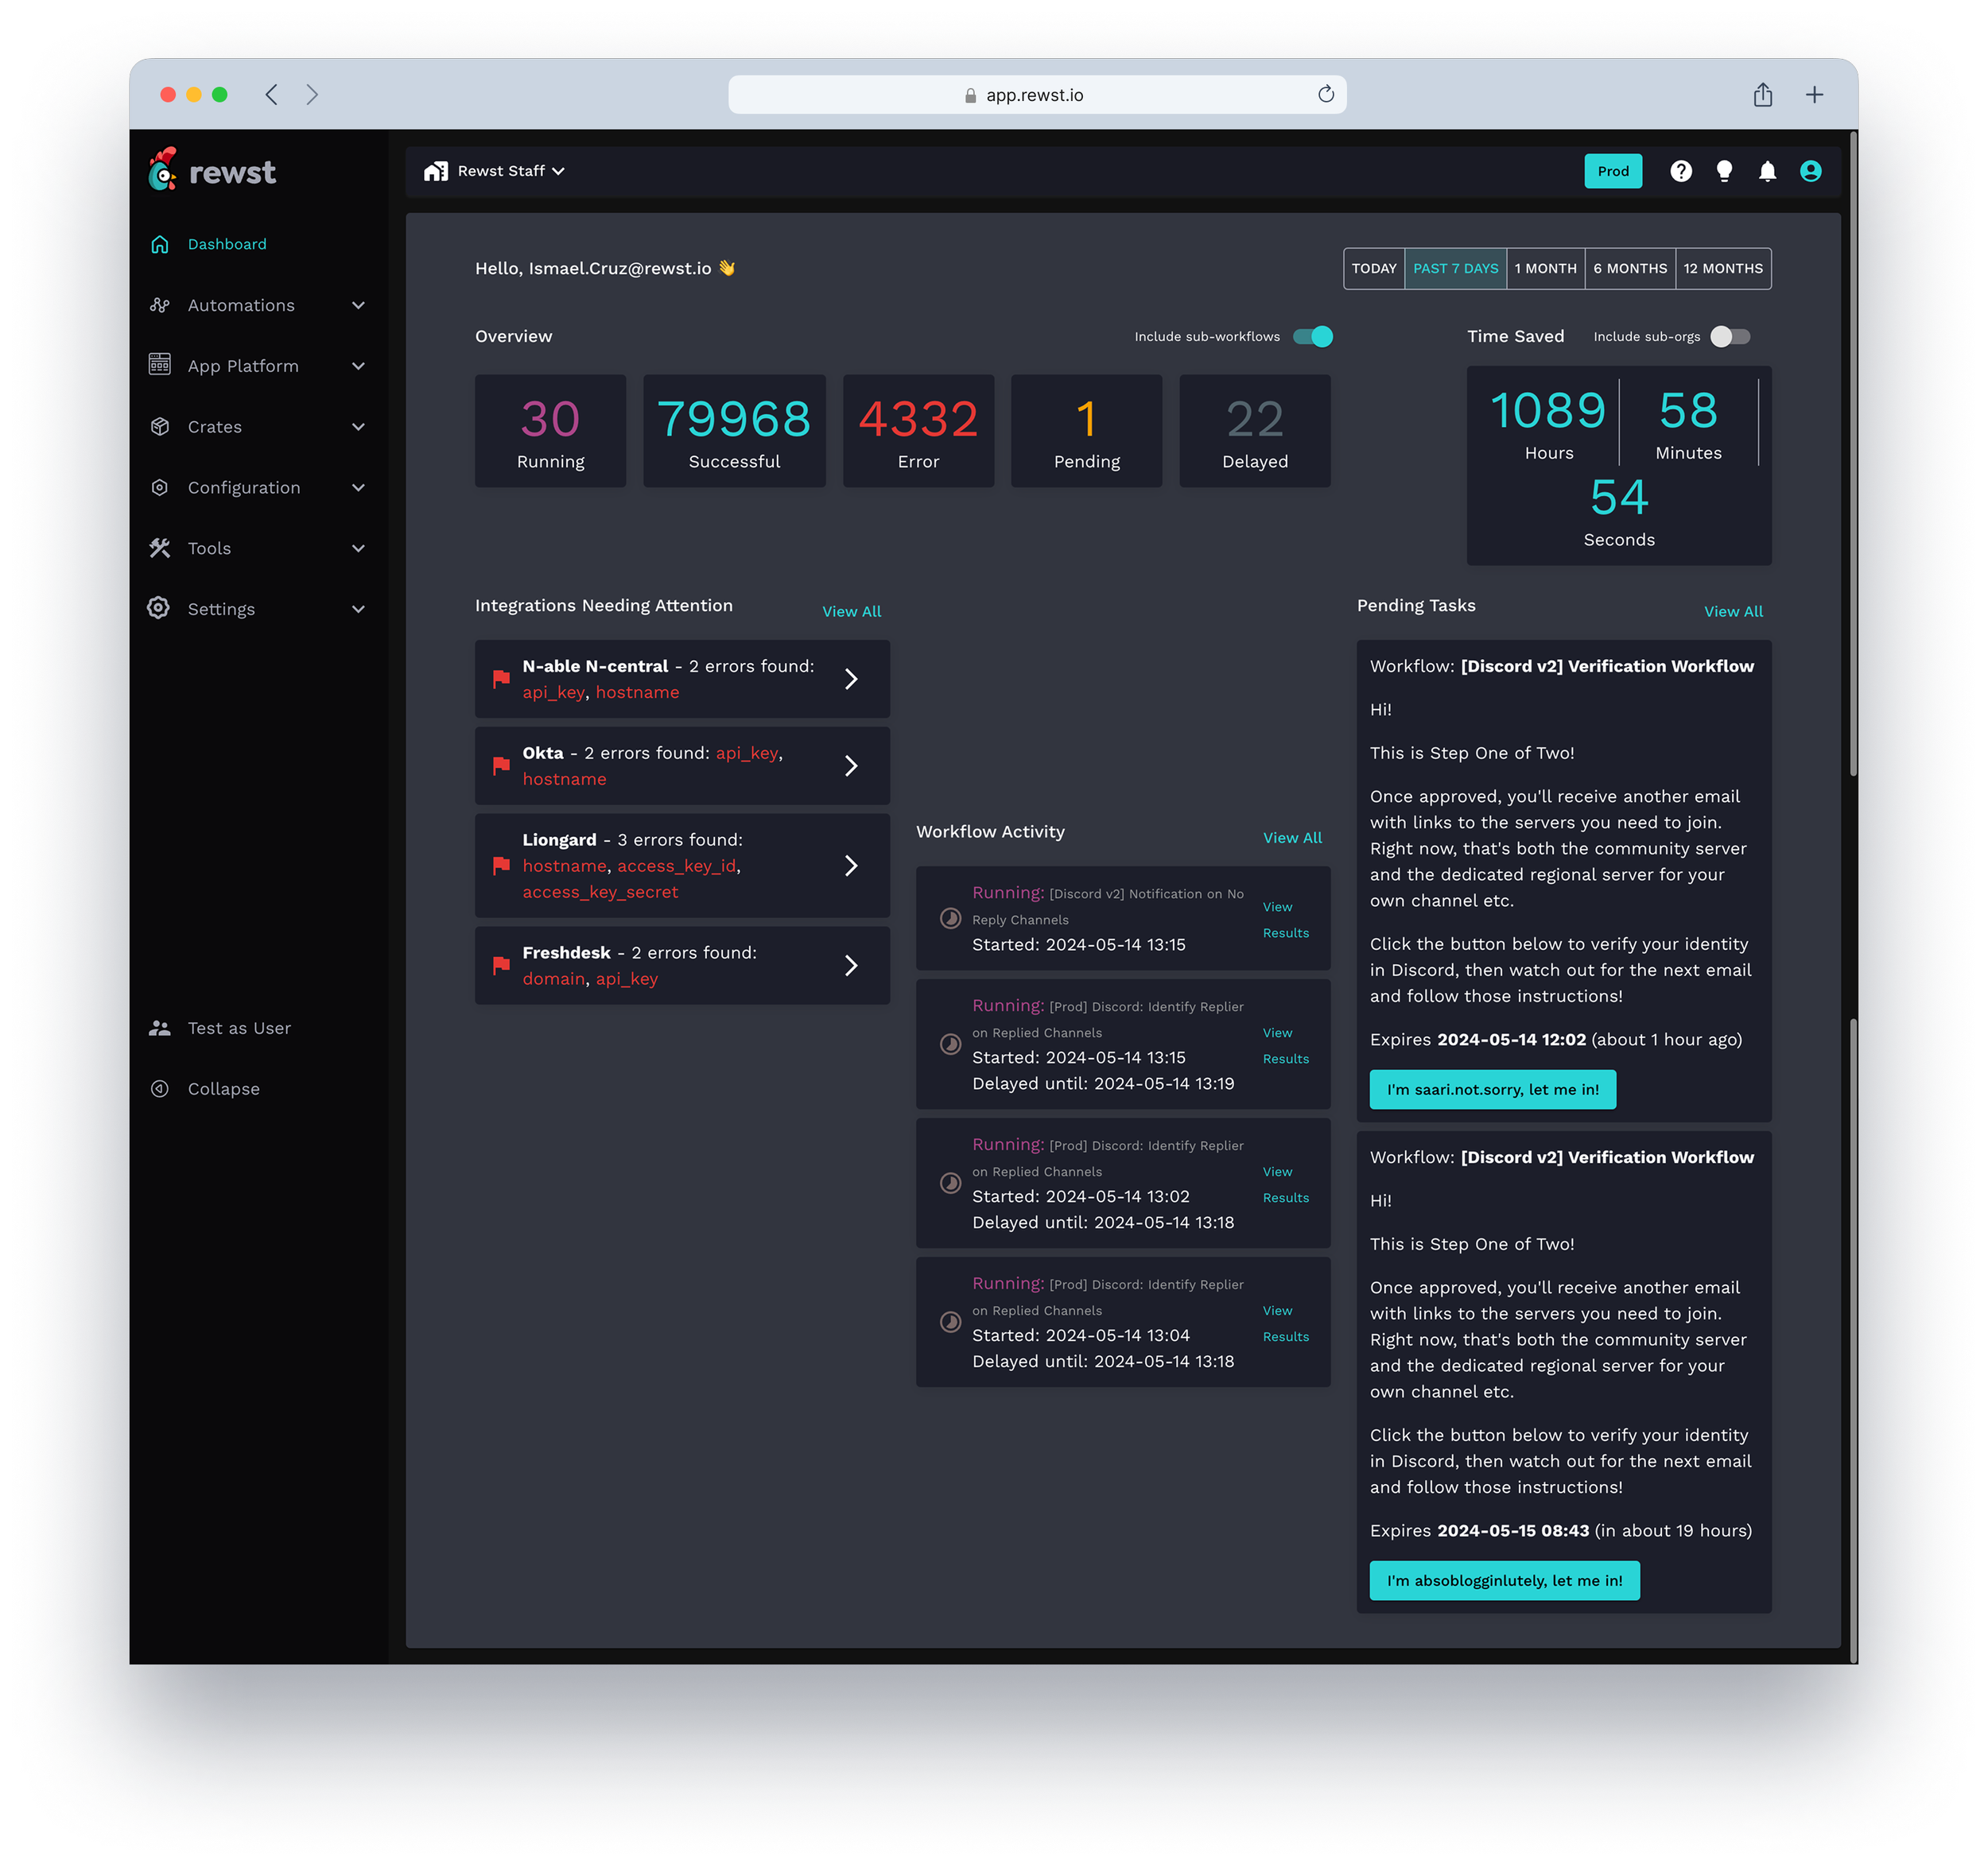The image size is (1988, 1864).
Task: Click the Collapse sidebar icon
Action: (x=160, y=1088)
